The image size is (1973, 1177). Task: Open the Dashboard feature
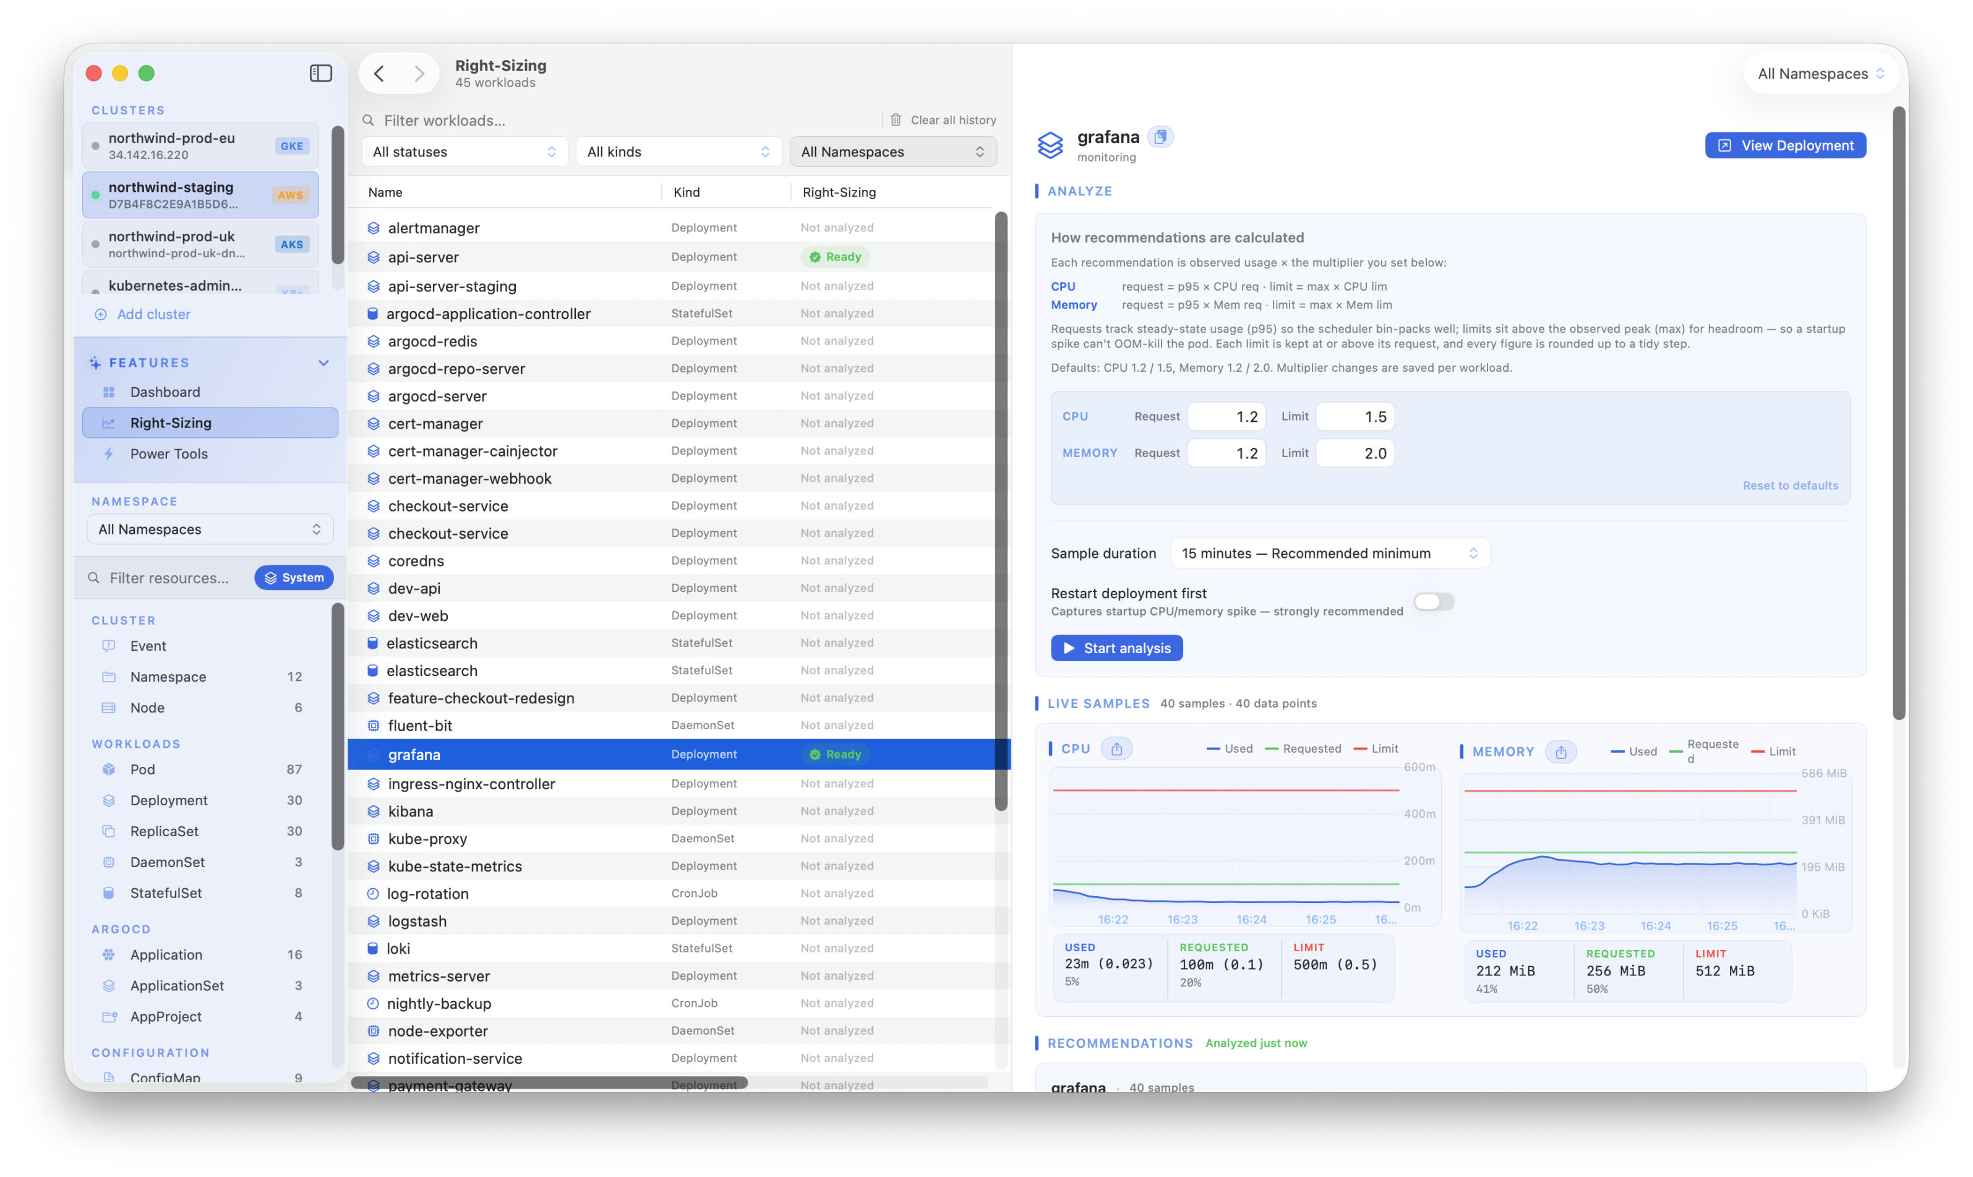click(x=210, y=392)
